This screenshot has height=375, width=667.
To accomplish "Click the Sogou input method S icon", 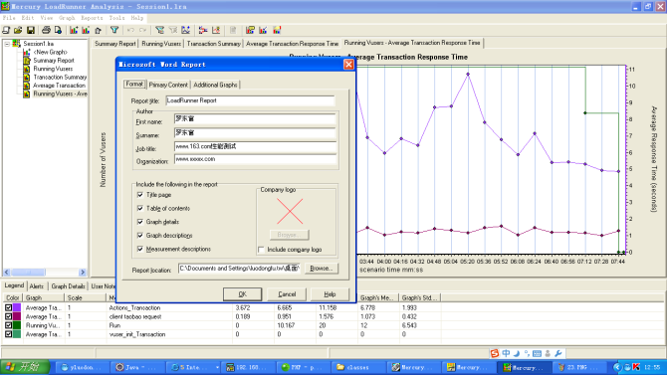I will [495, 353].
